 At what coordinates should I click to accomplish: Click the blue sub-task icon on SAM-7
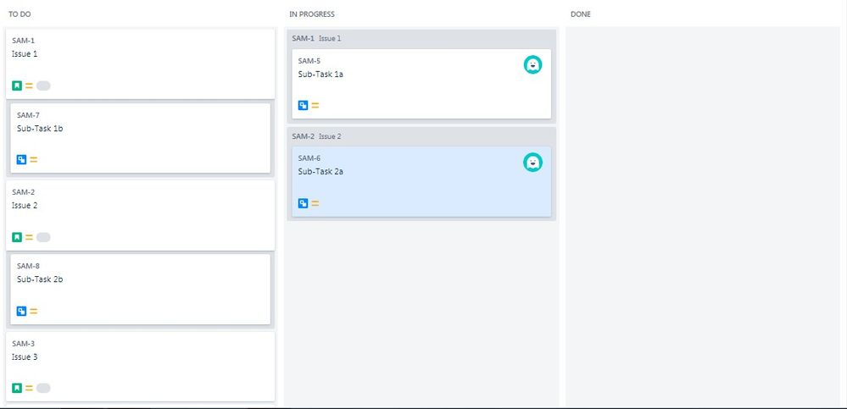(x=21, y=160)
